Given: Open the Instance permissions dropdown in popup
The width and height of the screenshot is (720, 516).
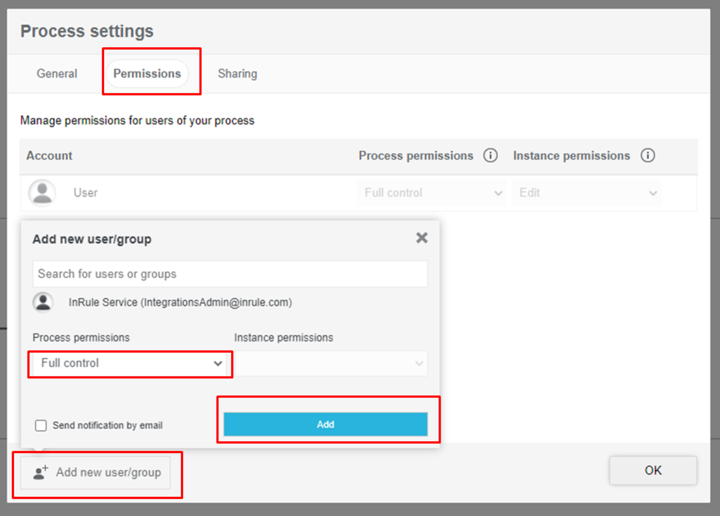Looking at the screenshot, I should click(331, 363).
